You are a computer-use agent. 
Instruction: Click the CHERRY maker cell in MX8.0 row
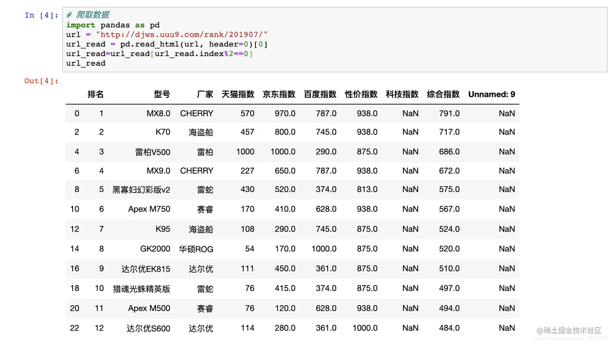point(197,113)
